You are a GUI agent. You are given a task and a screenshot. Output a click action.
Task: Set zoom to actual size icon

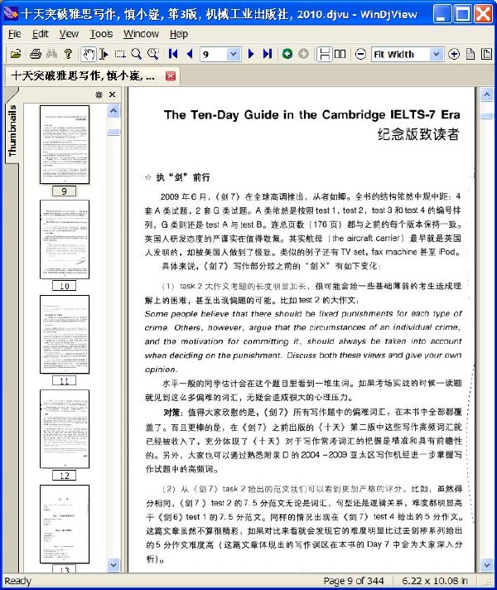(x=470, y=54)
